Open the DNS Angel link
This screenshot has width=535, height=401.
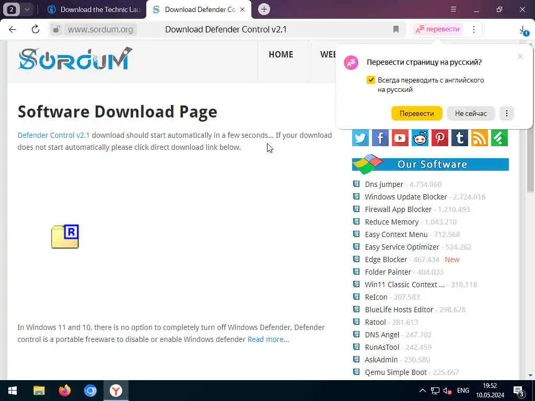click(x=382, y=335)
